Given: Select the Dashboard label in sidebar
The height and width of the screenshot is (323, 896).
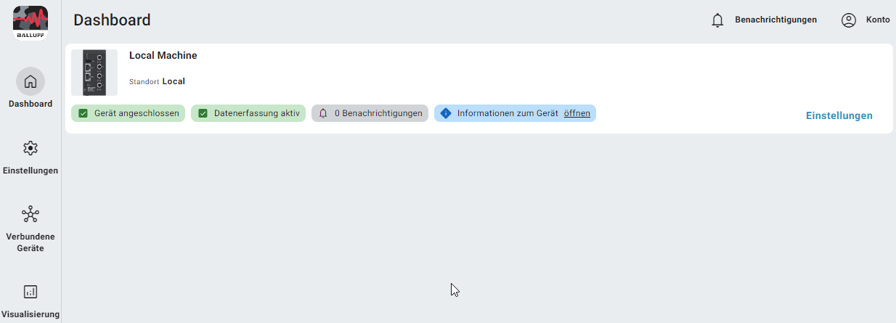Looking at the screenshot, I should pos(30,104).
